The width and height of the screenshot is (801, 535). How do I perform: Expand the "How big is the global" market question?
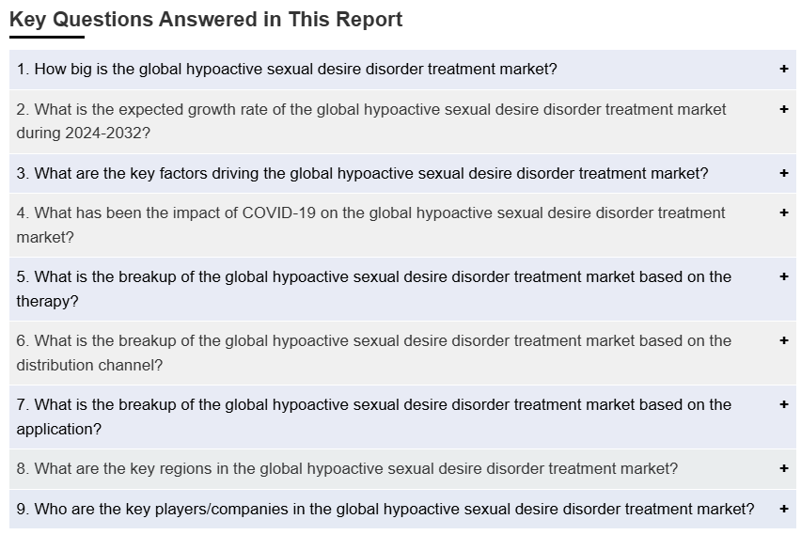(x=287, y=70)
